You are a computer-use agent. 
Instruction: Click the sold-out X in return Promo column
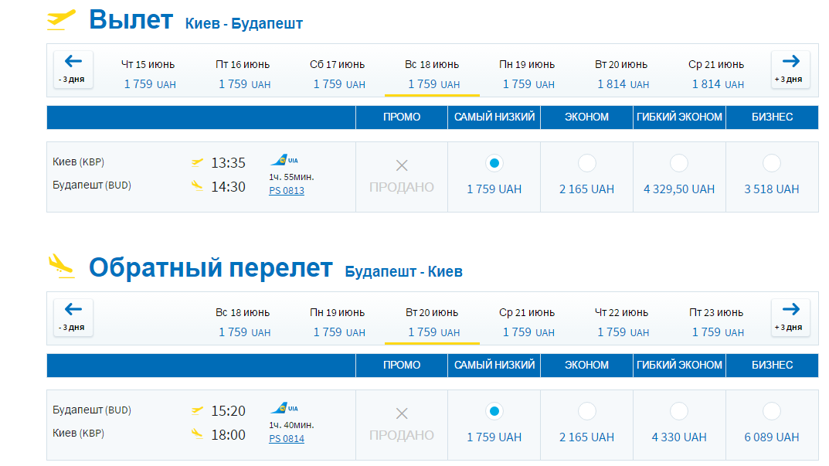pos(402,413)
